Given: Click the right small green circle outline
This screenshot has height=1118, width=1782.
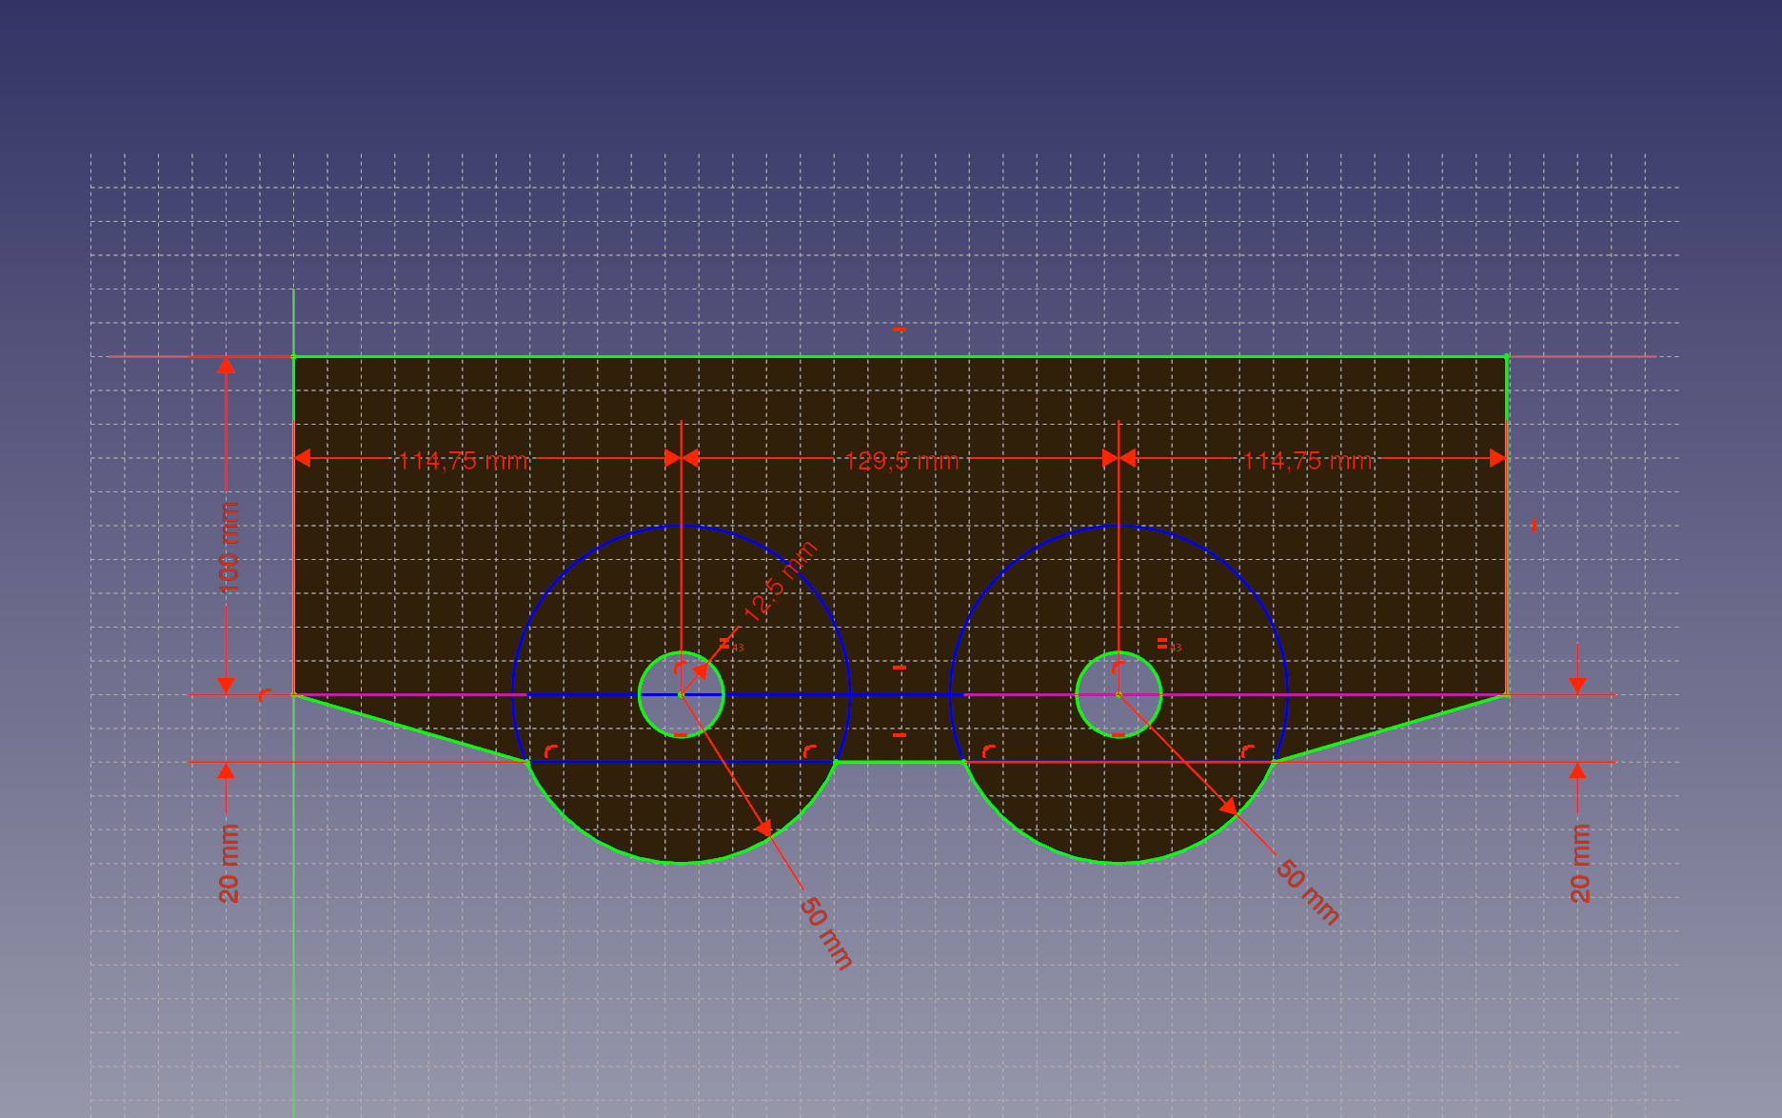Looking at the screenshot, I should click(1160, 695).
